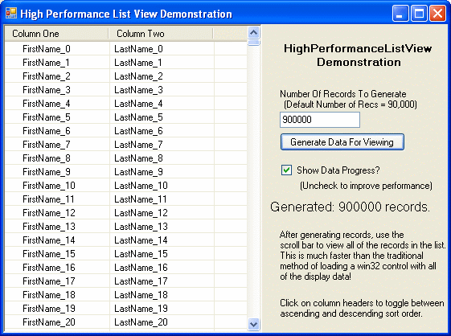The height and width of the screenshot is (336, 451).
Task: Click the application icon in title bar
Action: (x=11, y=13)
